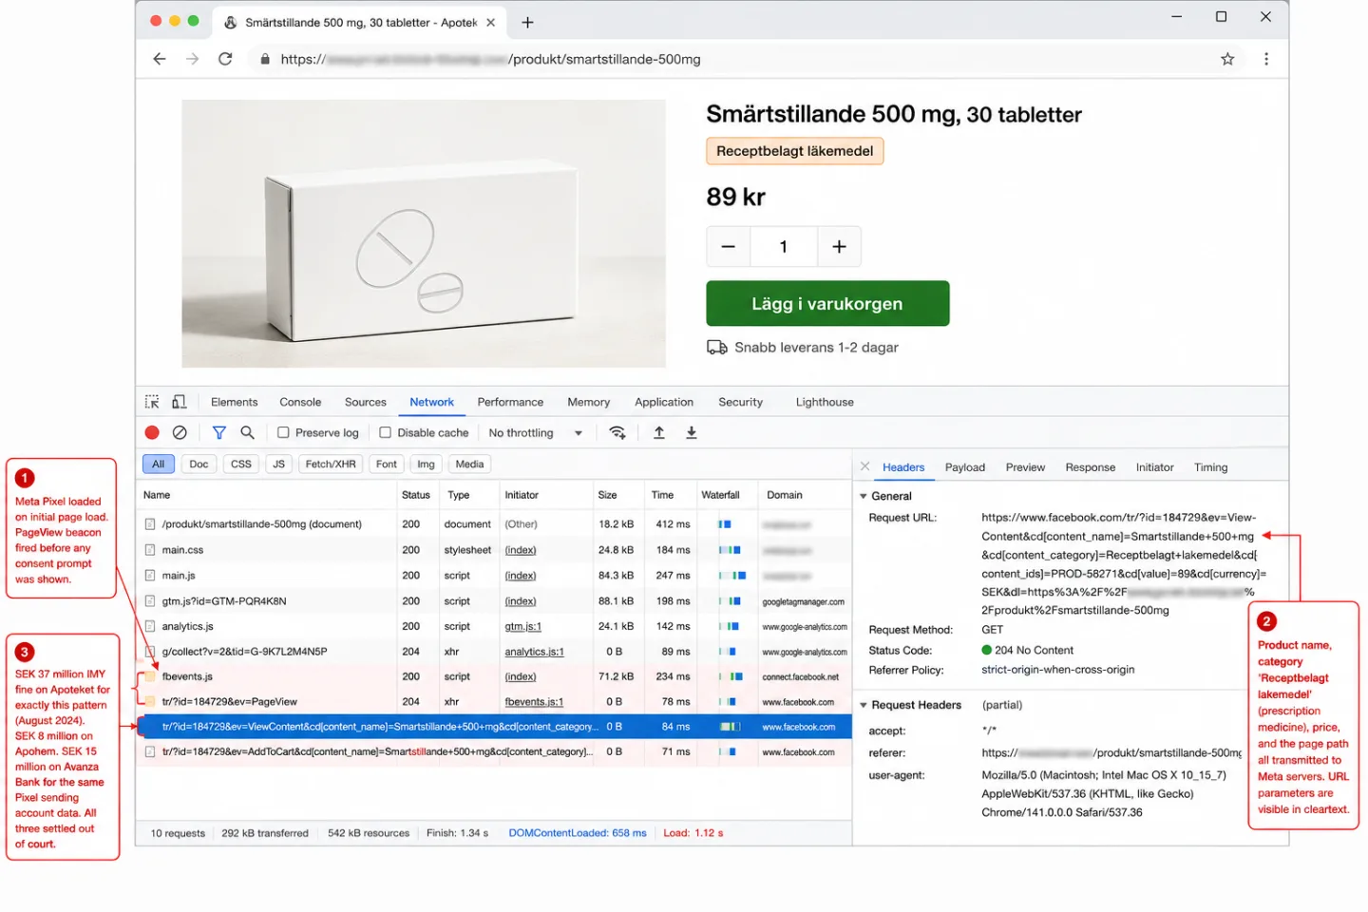Image resolution: width=1368 pixels, height=912 pixels.
Task: Click the product box image
Action: 424,234
